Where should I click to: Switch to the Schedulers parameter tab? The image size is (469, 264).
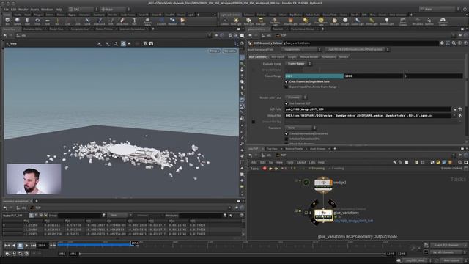pos(329,57)
